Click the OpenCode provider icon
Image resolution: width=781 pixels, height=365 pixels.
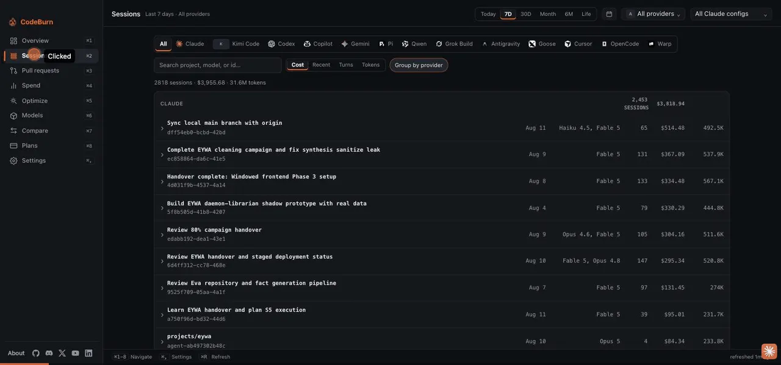pyautogui.click(x=604, y=44)
